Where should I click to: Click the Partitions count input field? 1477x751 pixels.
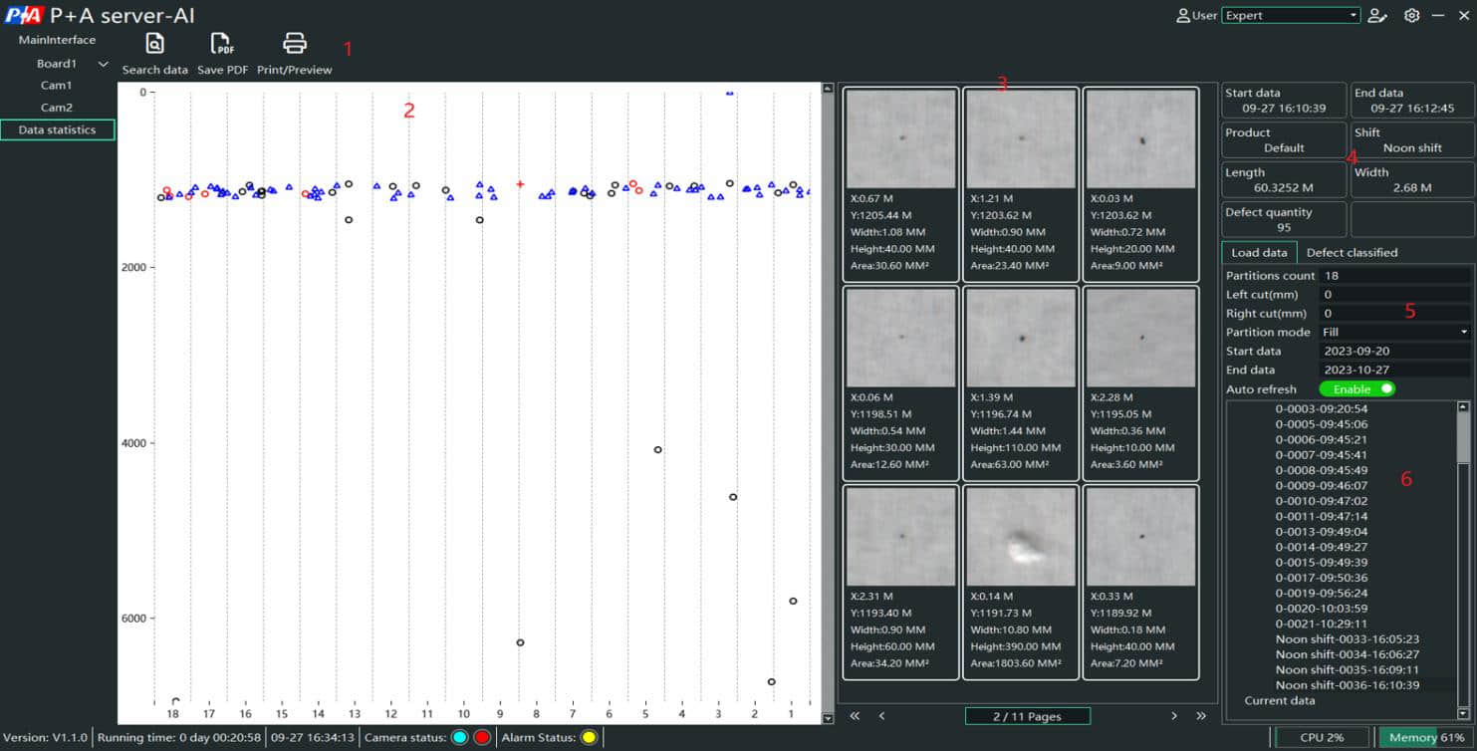click(x=1394, y=276)
